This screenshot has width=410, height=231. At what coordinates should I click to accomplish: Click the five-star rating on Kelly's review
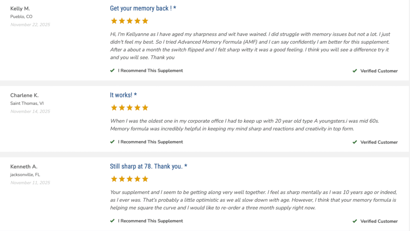pyautogui.click(x=129, y=21)
